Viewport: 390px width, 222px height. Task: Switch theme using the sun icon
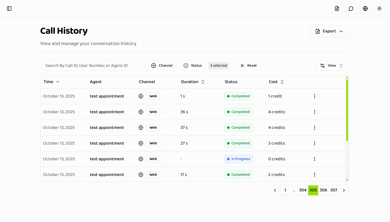click(x=379, y=8)
